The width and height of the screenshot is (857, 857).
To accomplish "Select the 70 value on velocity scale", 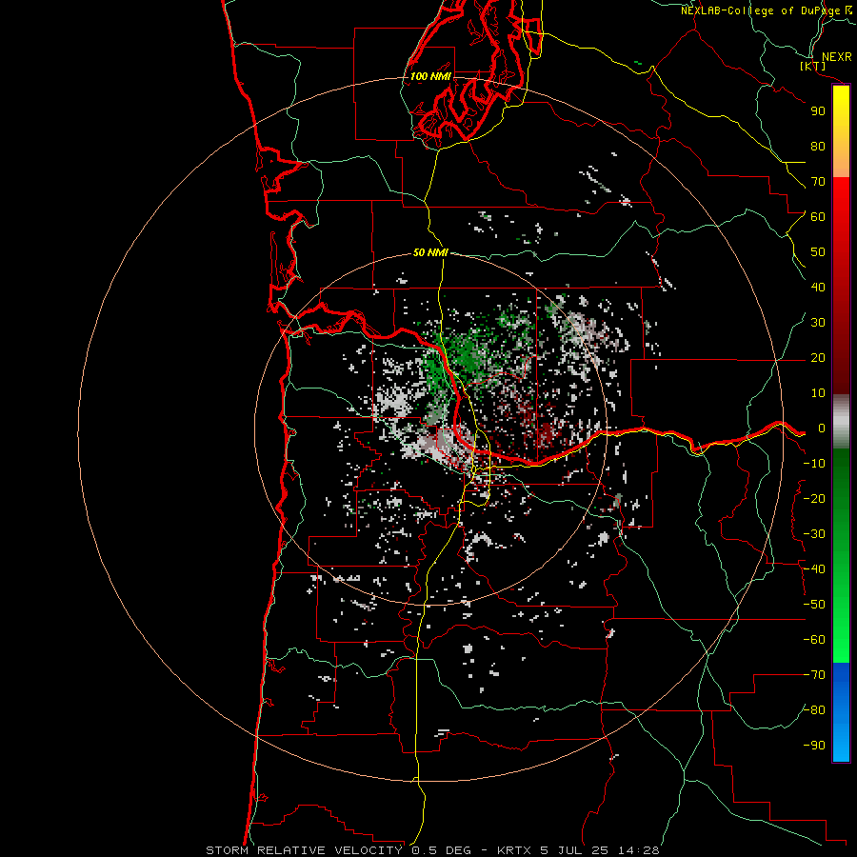I will [x=818, y=182].
